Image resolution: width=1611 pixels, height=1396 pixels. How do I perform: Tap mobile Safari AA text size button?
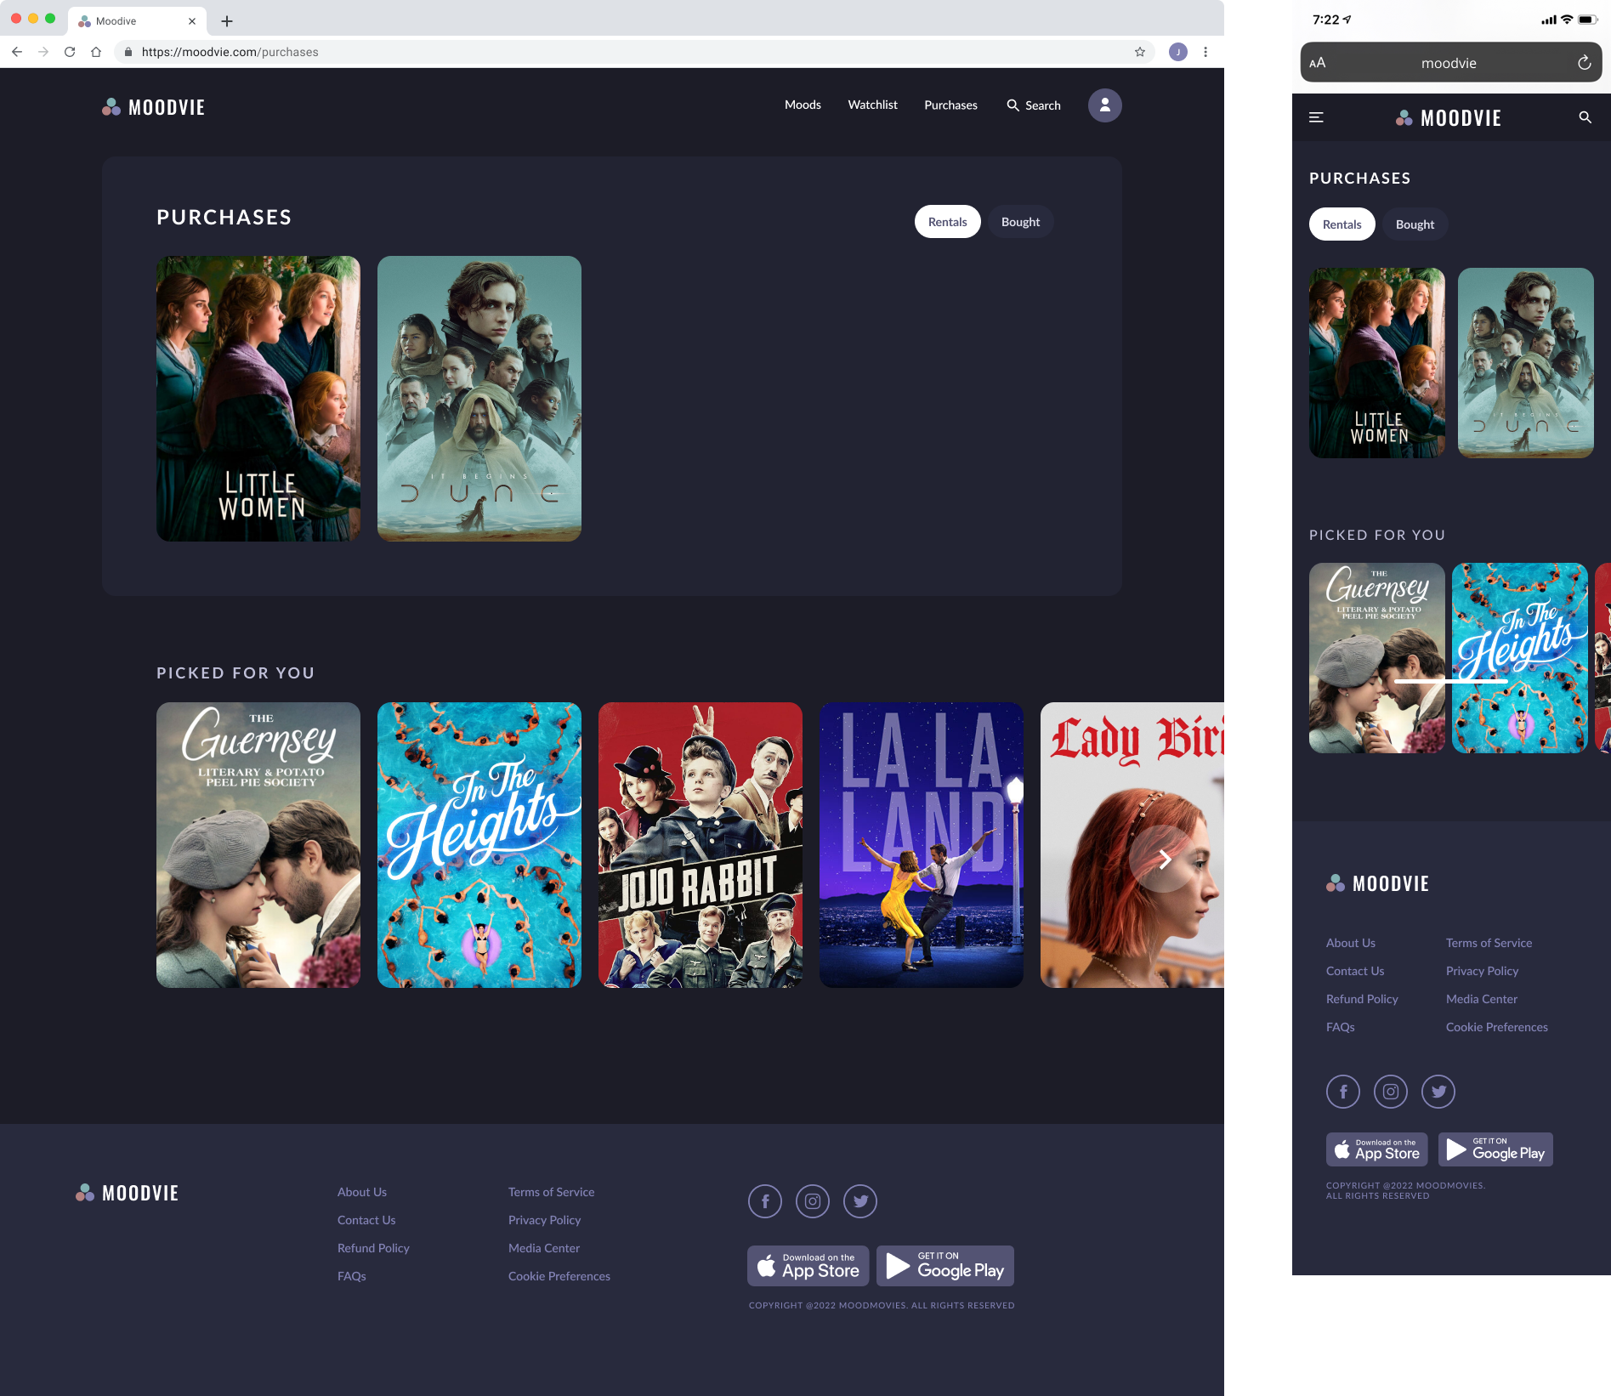click(x=1318, y=63)
